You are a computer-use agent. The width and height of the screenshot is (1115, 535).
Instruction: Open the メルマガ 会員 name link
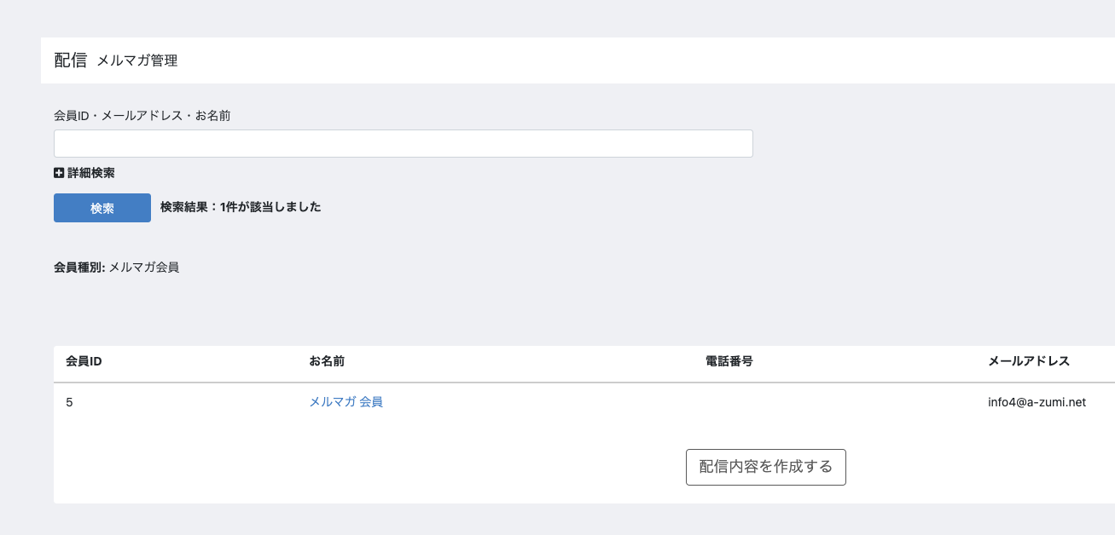click(x=346, y=402)
